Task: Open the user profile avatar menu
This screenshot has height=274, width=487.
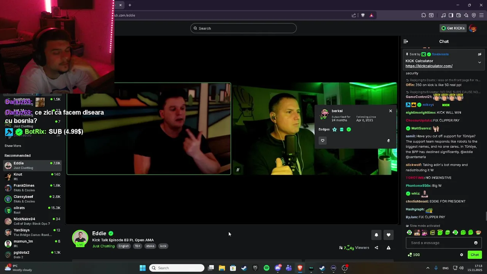Action: click(x=473, y=28)
